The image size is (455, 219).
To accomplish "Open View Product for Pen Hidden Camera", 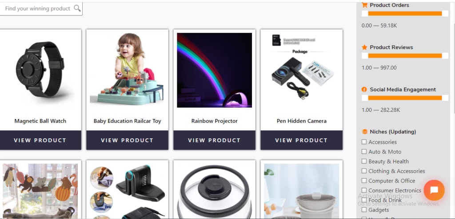I will coord(302,140).
